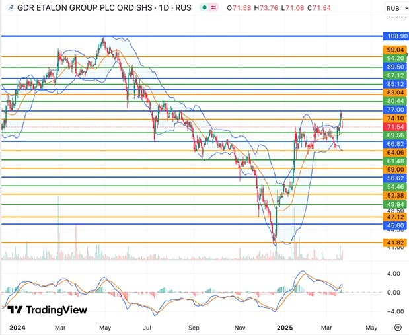The image size is (409, 335).
Task: Click the Mar label after 2025
Action: click(x=326, y=328)
